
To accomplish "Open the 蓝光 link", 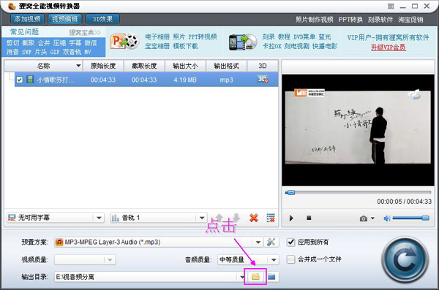I will click(x=325, y=37).
